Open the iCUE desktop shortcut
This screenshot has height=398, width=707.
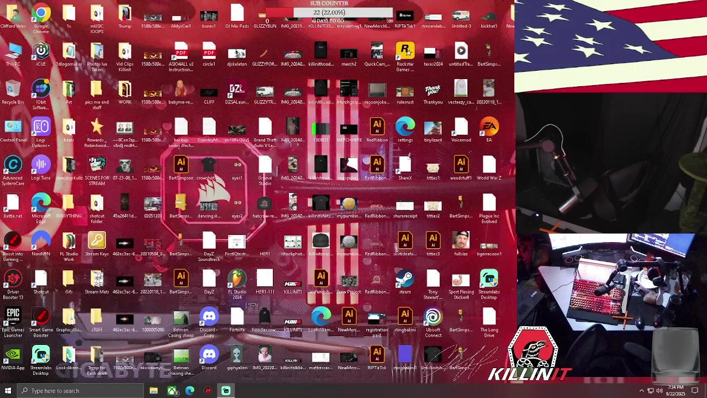41,55
